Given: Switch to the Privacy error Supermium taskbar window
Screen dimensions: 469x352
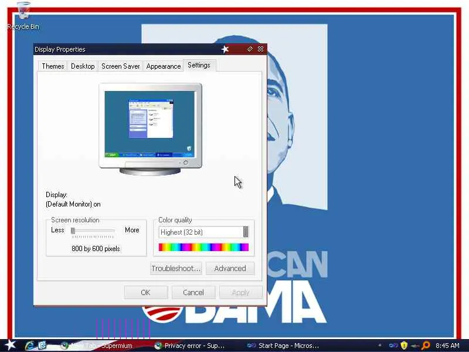Looking at the screenshot, I should point(189,346).
